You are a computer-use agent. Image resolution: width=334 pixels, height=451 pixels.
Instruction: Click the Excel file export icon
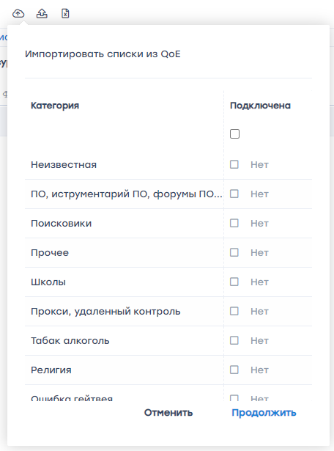tap(65, 13)
